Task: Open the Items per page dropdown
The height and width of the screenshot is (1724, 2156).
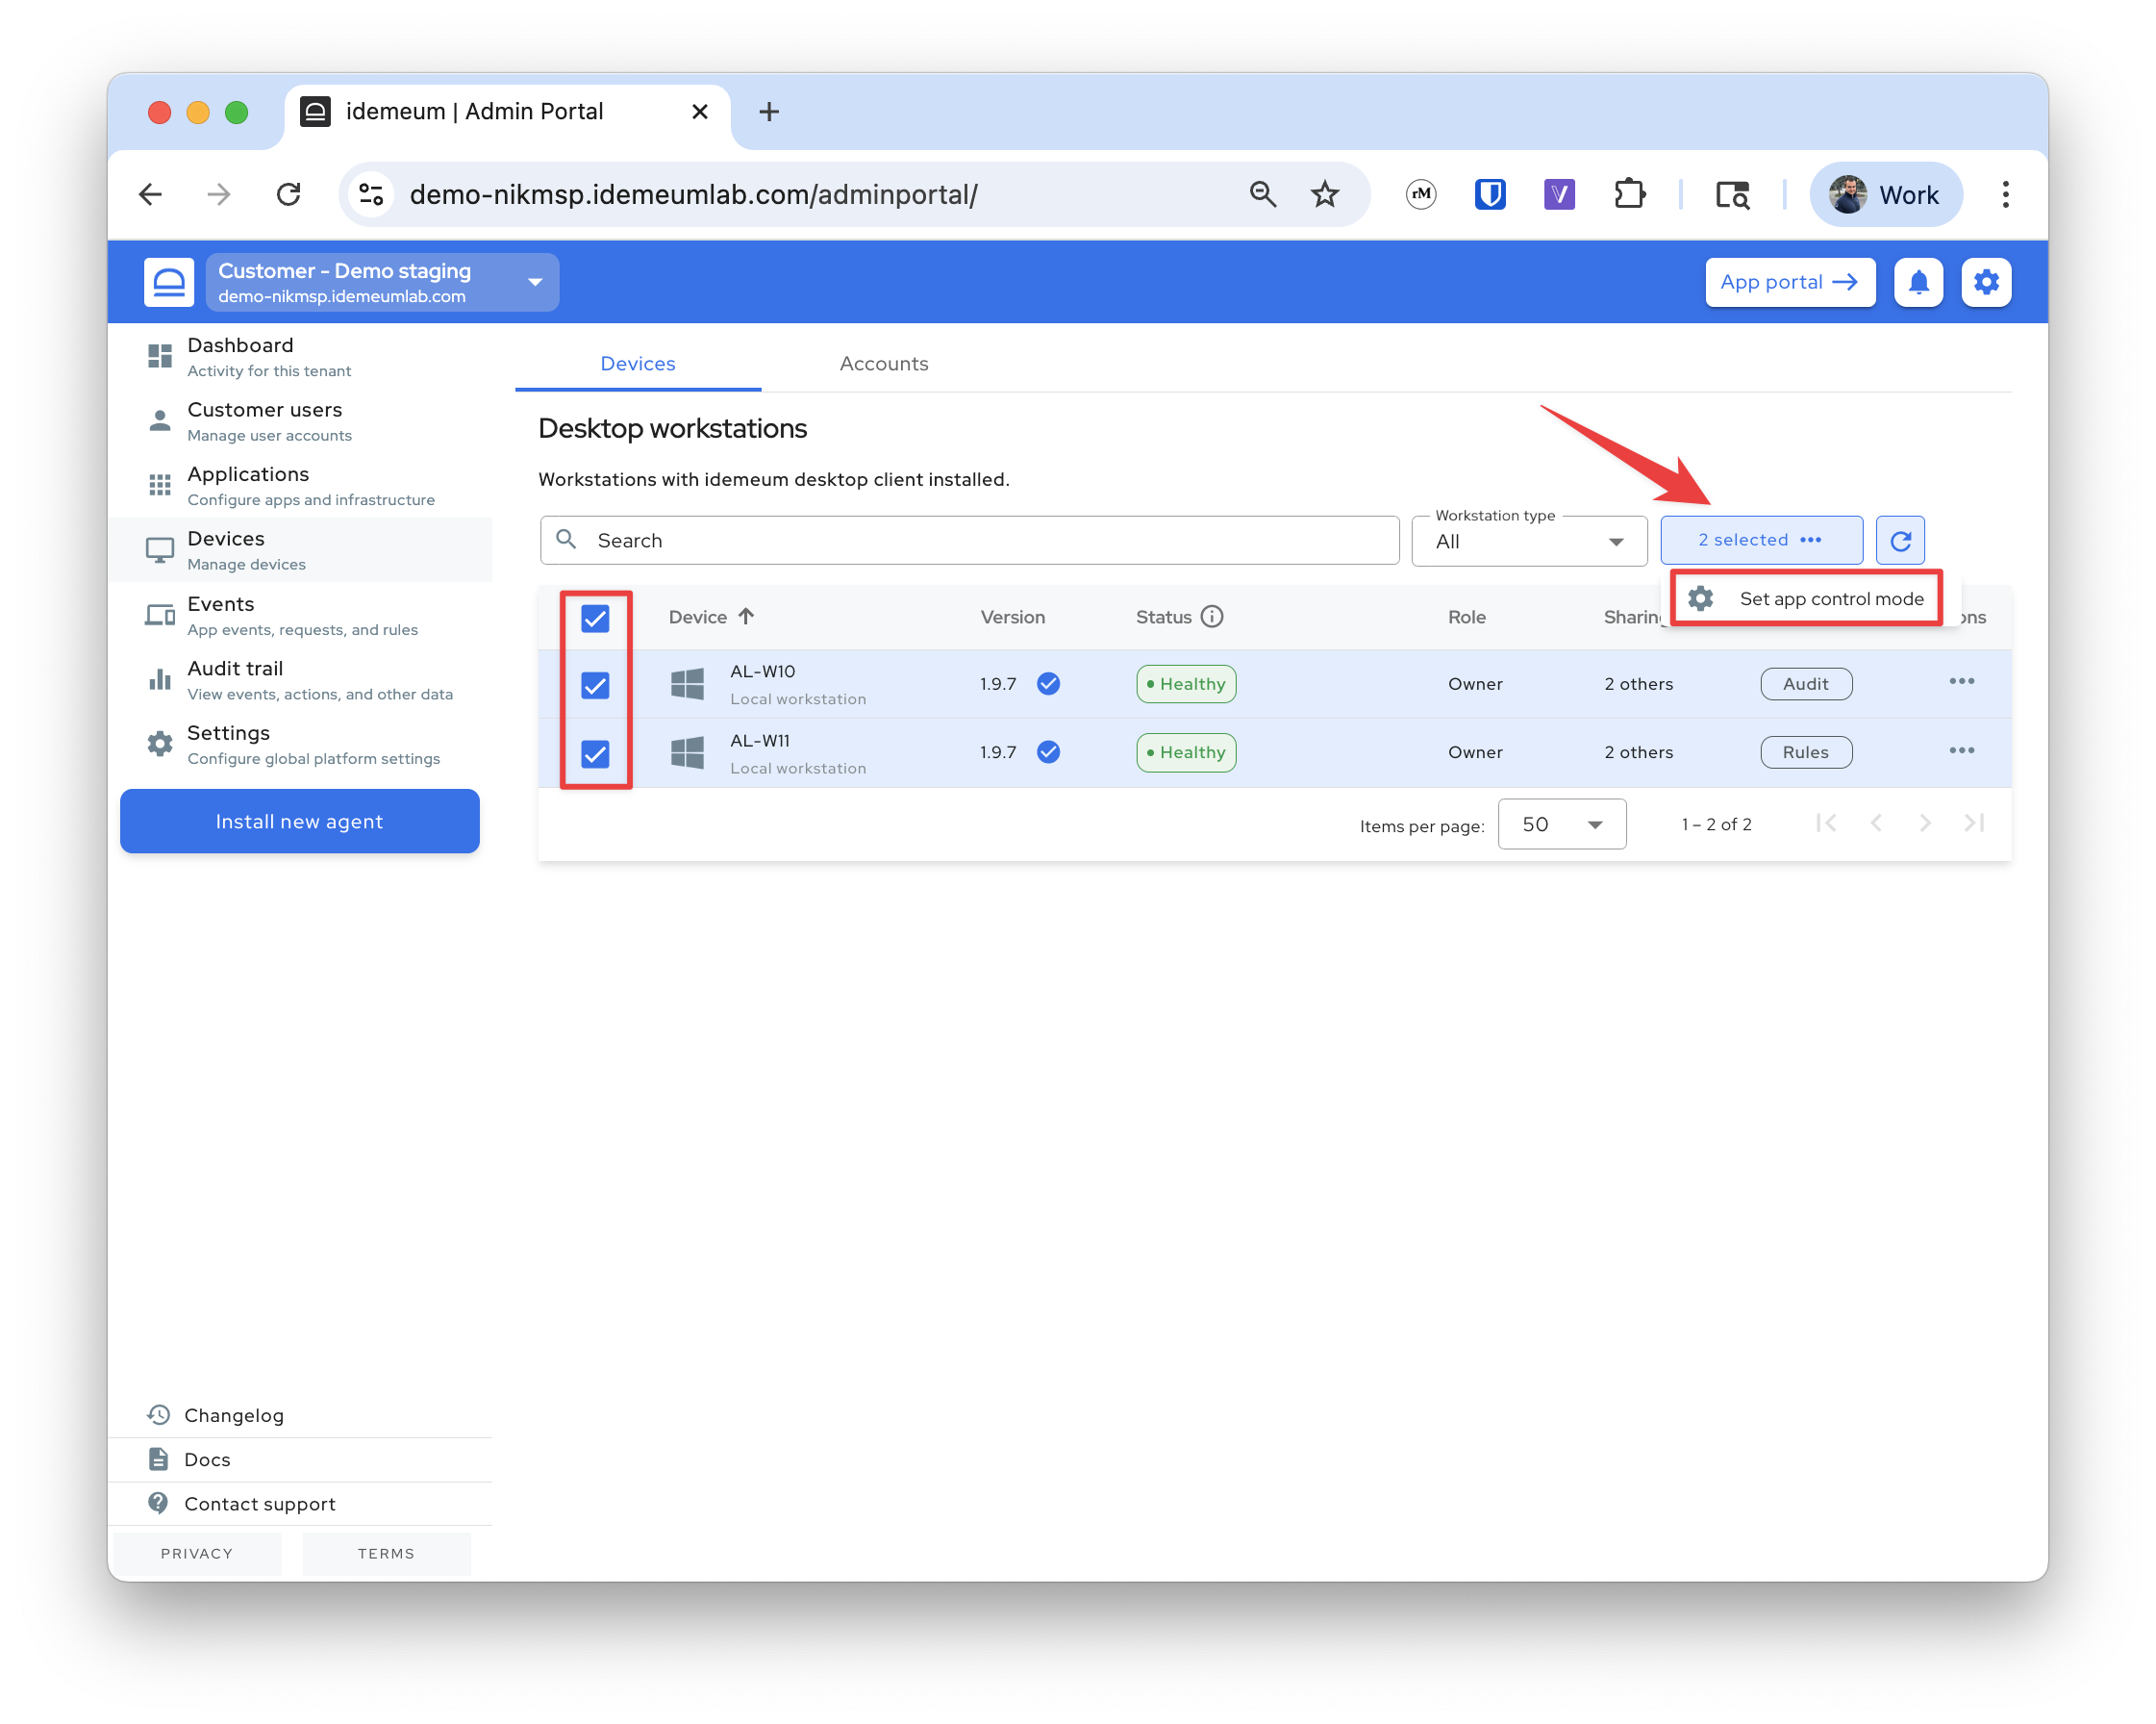Action: [1561, 824]
